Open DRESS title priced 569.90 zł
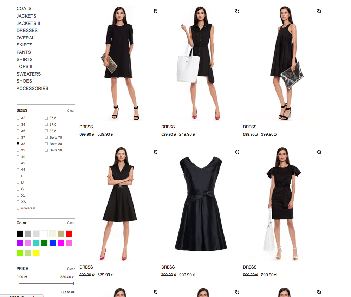The image size is (351, 297). click(x=86, y=127)
